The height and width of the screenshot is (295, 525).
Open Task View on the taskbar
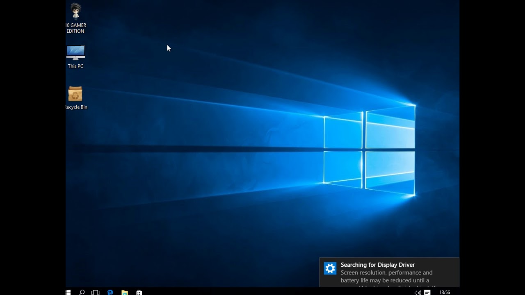pos(95,292)
